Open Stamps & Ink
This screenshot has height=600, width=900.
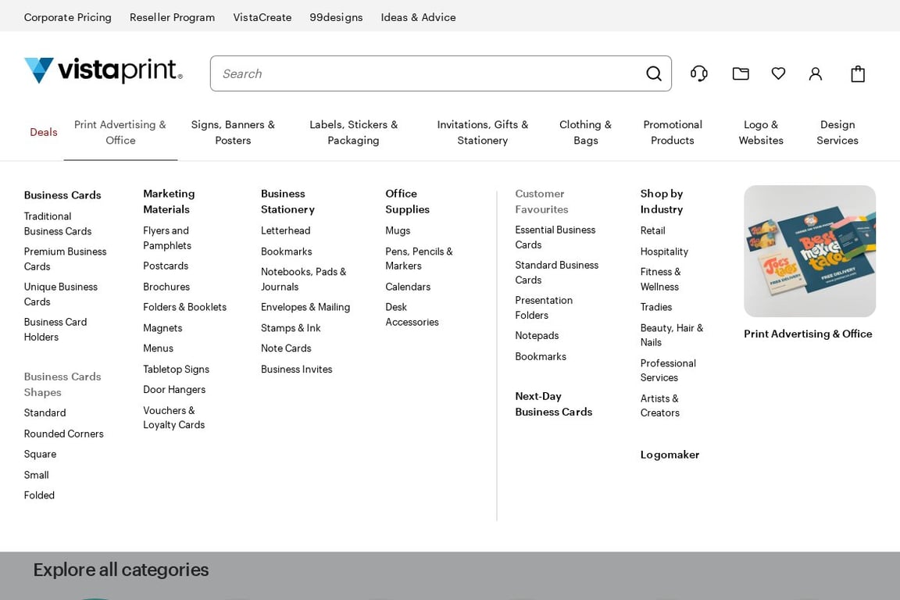point(291,328)
